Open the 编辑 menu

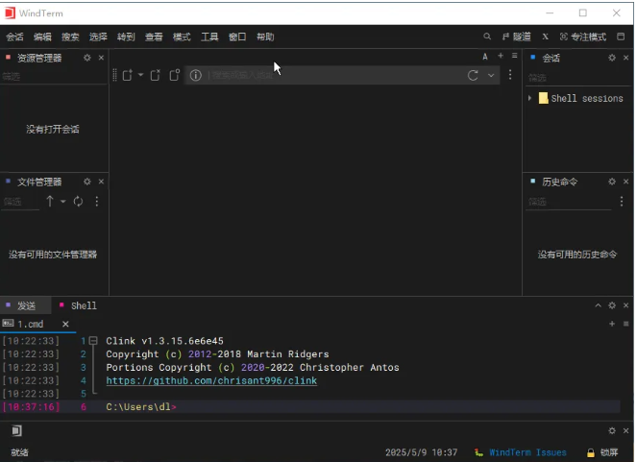(42, 36)
